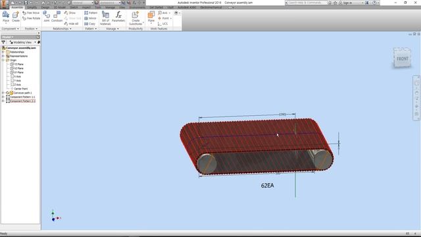The height and width of the screenshot is (237, 421).
Task: Click Create Substitutes
Action: (136, 18)
